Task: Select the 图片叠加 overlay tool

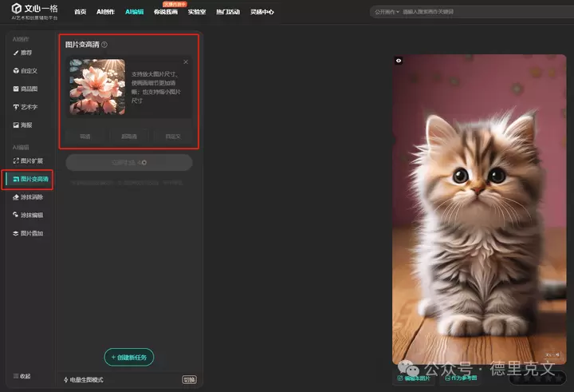Action: [x=29, y=233]
